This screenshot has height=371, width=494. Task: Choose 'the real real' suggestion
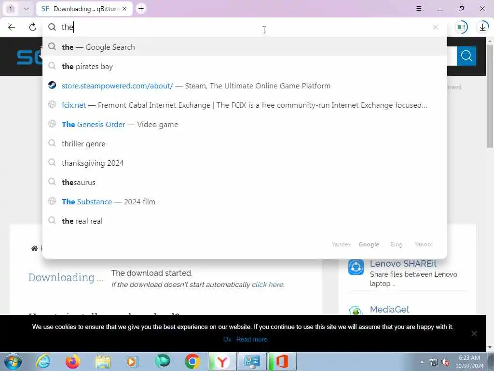(245, 221)
